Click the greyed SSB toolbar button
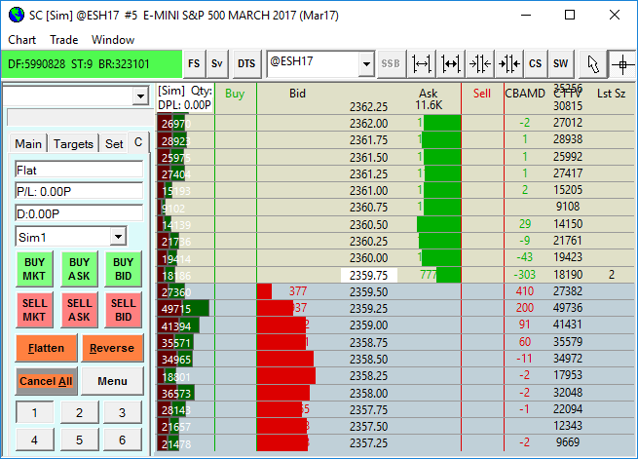 tap(391, 64)
